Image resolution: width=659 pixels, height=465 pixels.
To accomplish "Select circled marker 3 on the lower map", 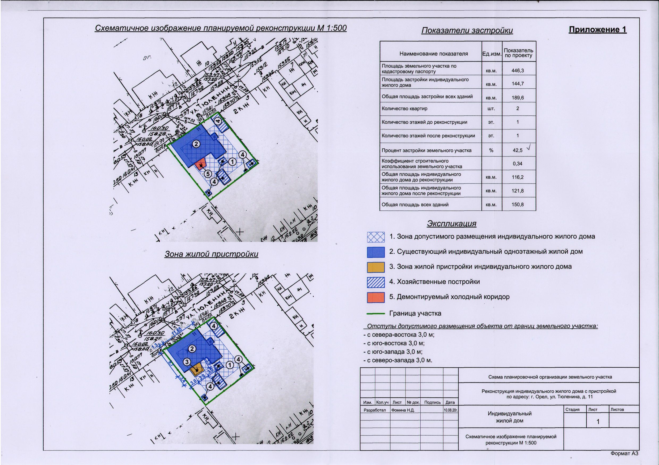I will (187, 362).
